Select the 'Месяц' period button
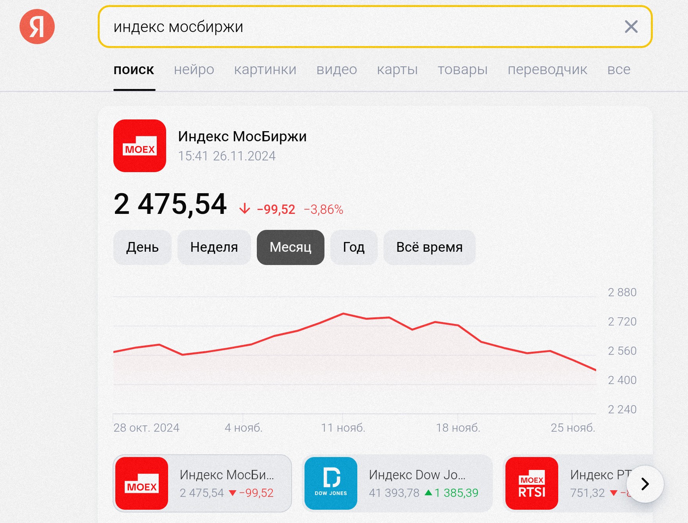The width and height of the screenshot is (688, 523). click(290, 247)
